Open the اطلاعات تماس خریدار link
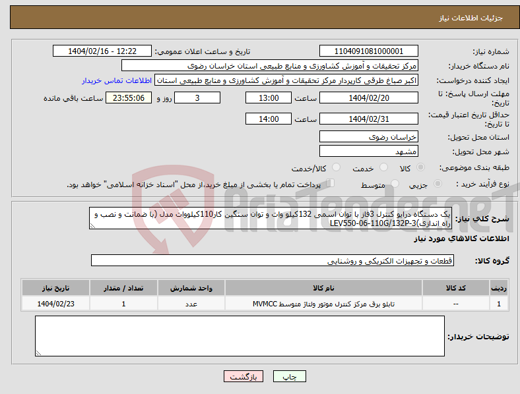The height and width of the screenshot is (394, 520). 117,80
